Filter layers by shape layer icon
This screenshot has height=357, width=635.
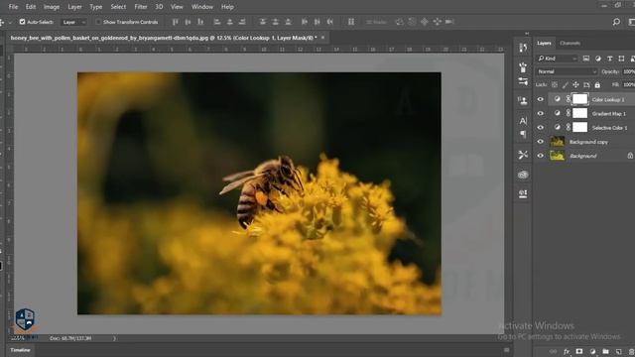point(621,59)
